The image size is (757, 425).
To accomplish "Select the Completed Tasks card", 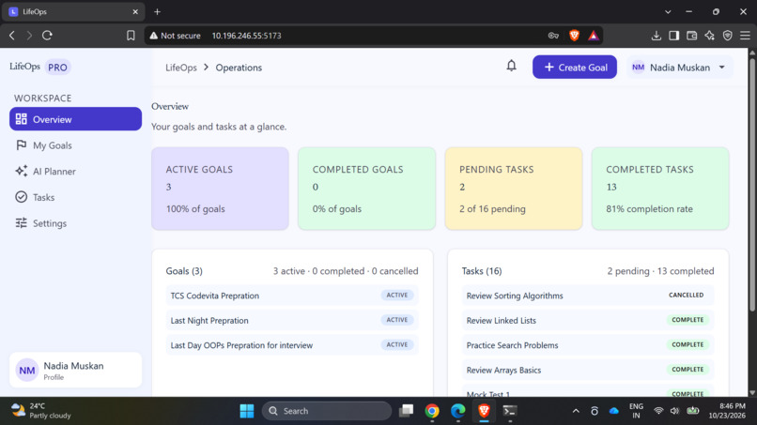I will pyautogui.click(x=660, y=189).
